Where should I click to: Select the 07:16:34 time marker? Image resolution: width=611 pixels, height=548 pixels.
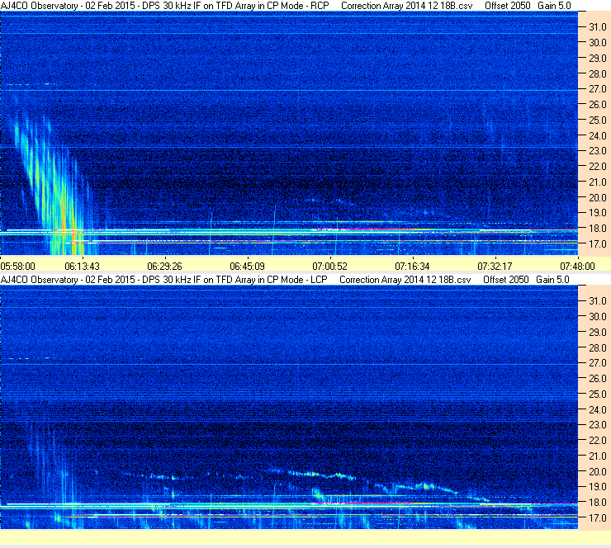[412, 267]
